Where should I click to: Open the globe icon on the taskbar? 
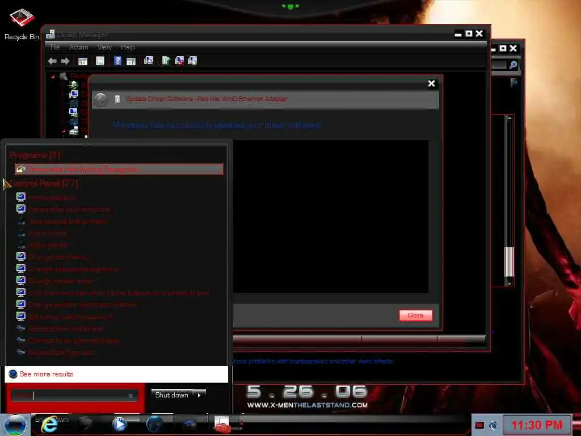tap(154, 424)
